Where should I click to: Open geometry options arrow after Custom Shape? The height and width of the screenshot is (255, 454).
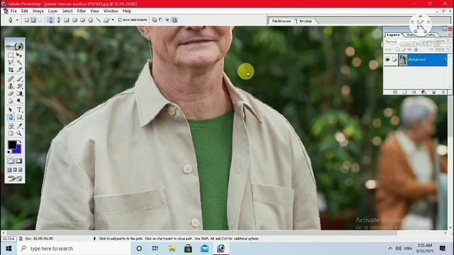113,20
